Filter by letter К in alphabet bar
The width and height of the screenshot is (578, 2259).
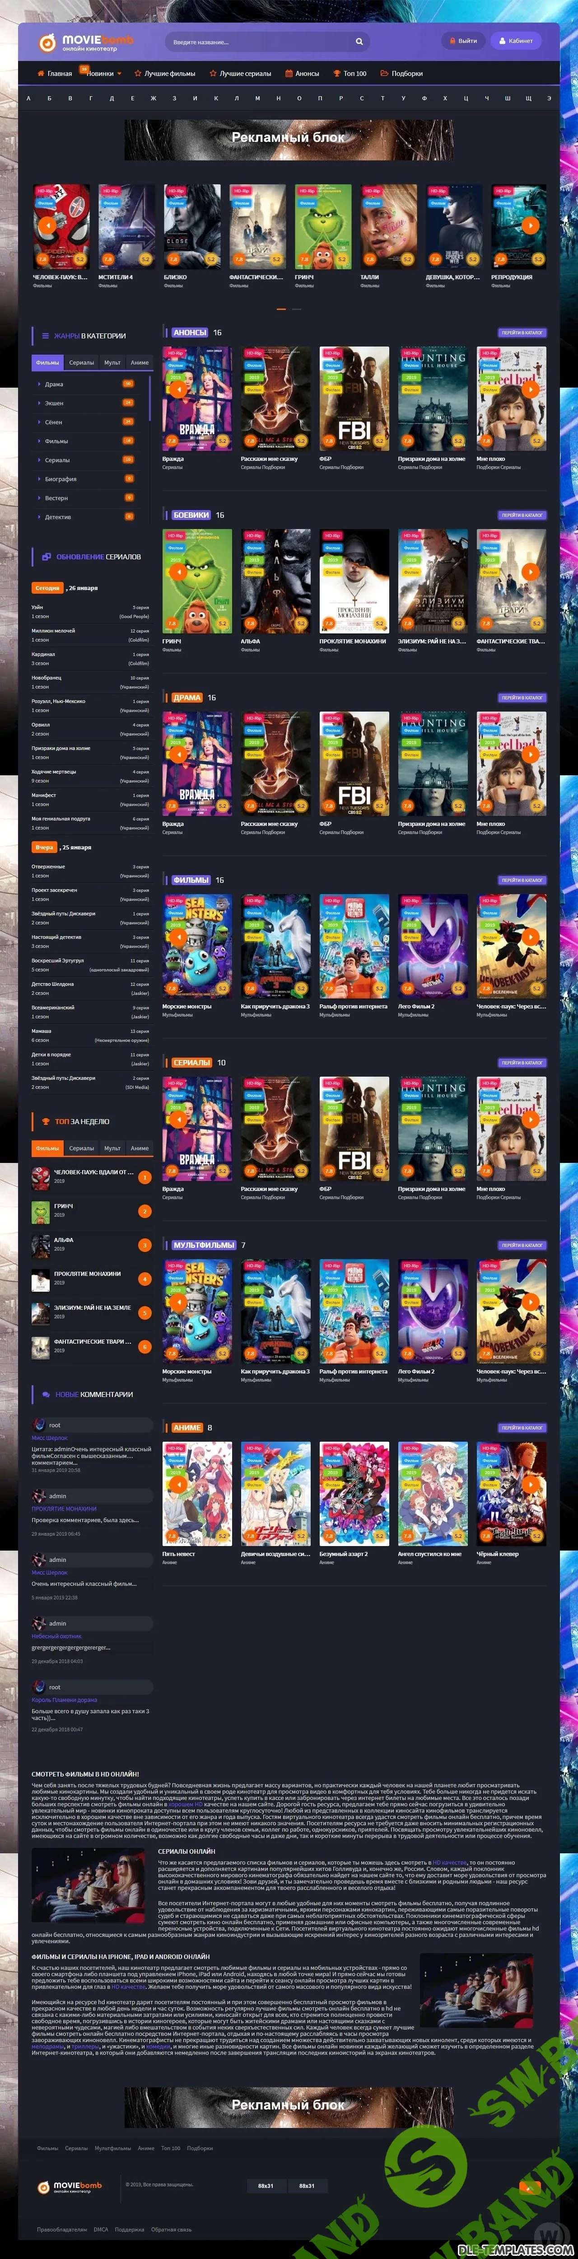coord(216,98)
